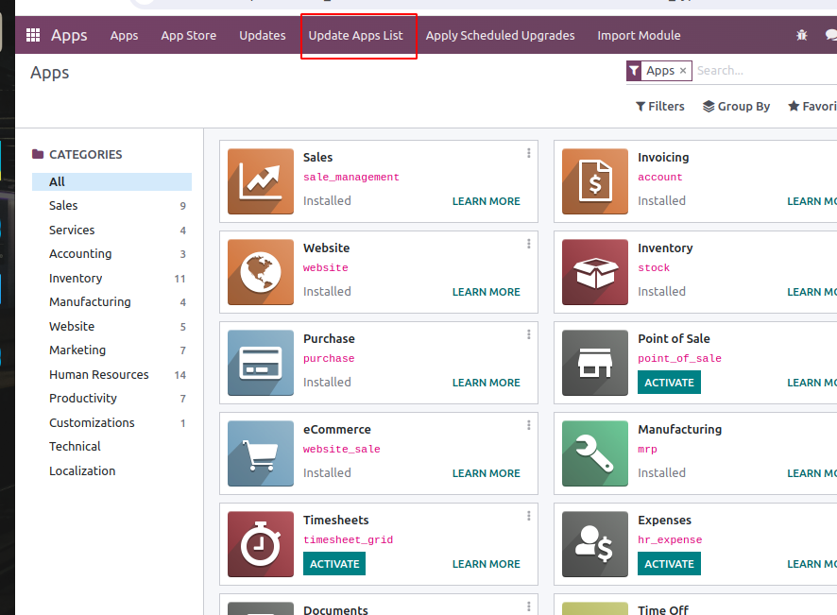This screenshot has width=837, height=615.
Task: Select the Website category in the sidebar
Action: (111, 326)
